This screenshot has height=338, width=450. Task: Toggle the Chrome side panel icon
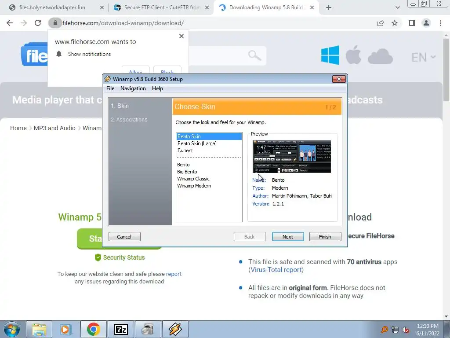[x=412, y=23]
